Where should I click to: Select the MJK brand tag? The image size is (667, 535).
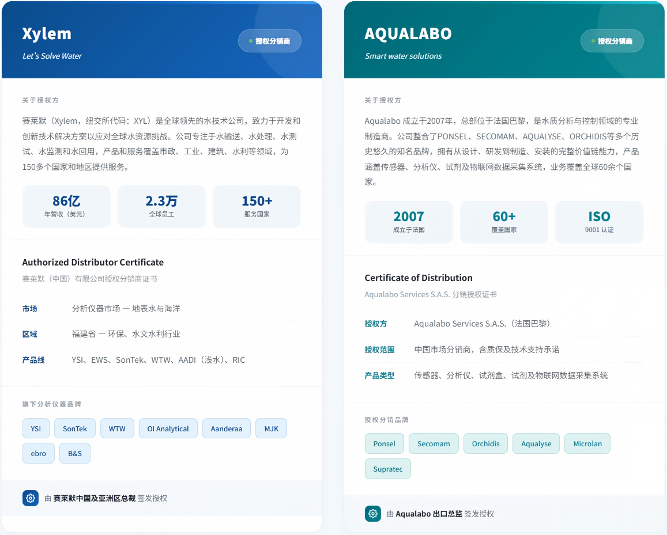(x=271, y=428)
